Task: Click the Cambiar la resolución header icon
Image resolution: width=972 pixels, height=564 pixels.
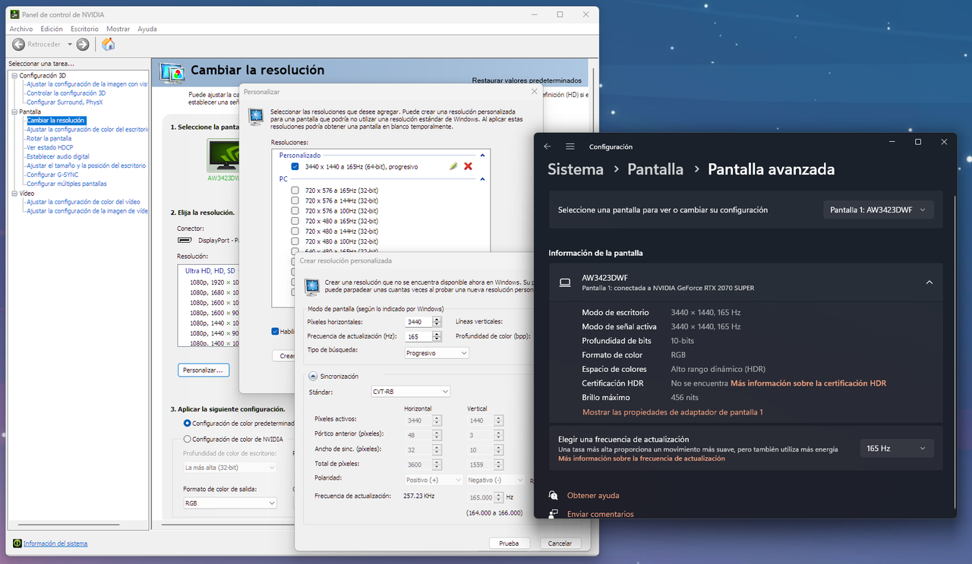Action: (172, 72)
